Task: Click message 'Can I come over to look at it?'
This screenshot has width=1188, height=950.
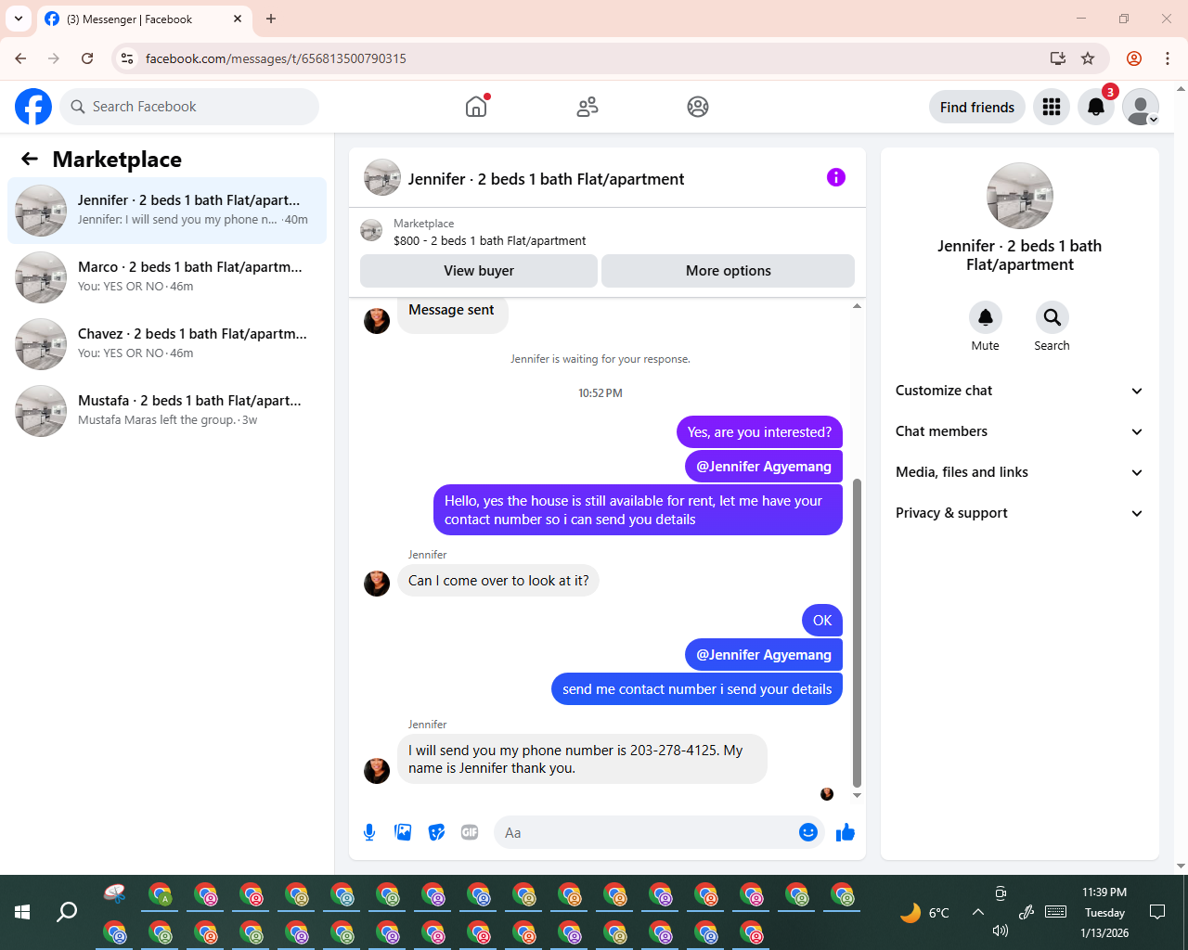Action: coord(498,581)
